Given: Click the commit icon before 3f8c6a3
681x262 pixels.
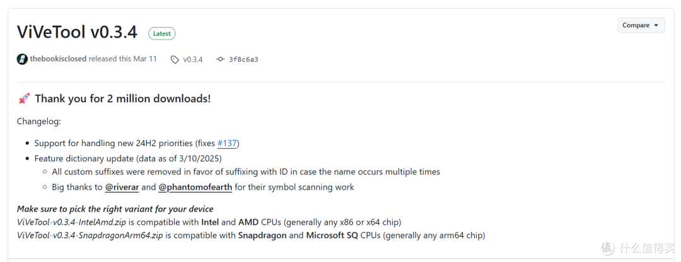Looking at the screenshot, I should pyautogui.click(x=220, y=59).
